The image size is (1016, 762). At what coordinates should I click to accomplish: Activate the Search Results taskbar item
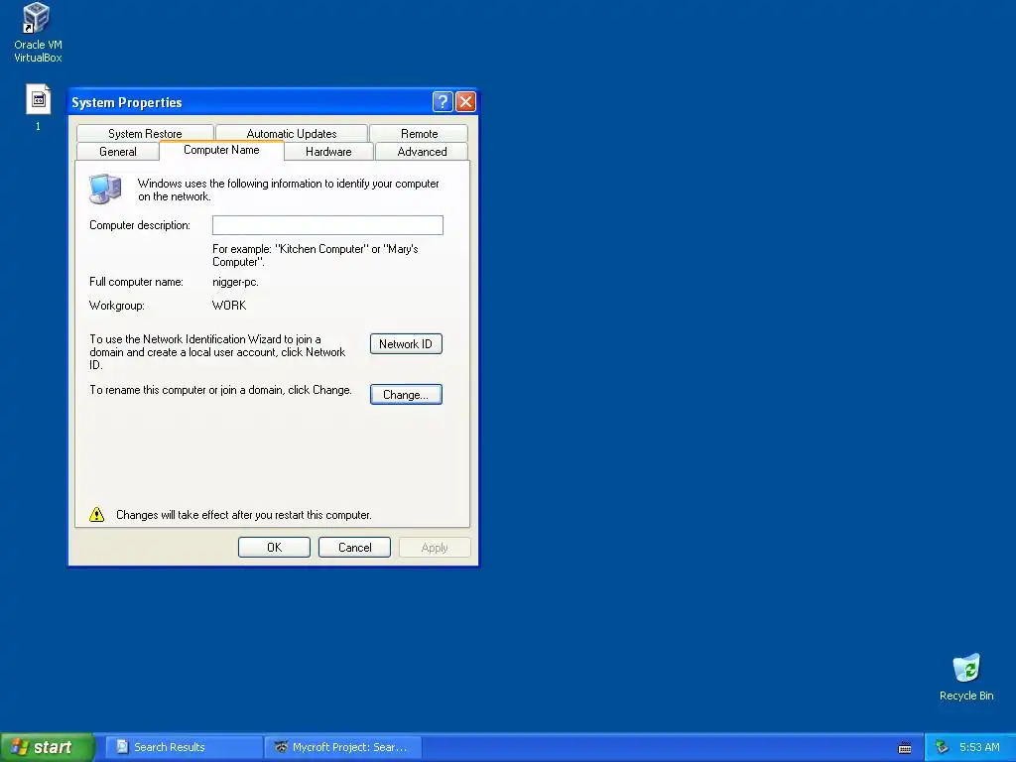tap(184, 747)
